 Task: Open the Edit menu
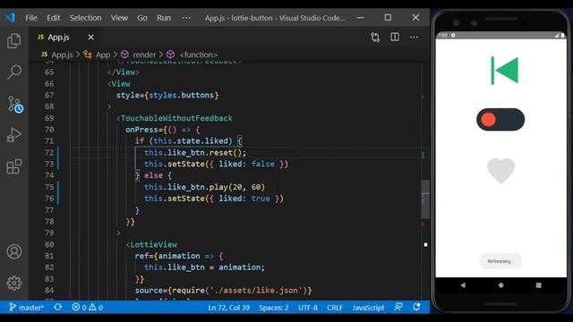click(x=53, y=18)
